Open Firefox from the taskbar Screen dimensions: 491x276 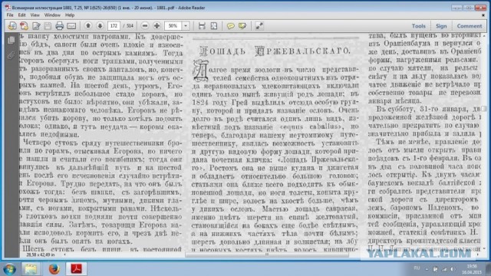click(x=54, y=269)
